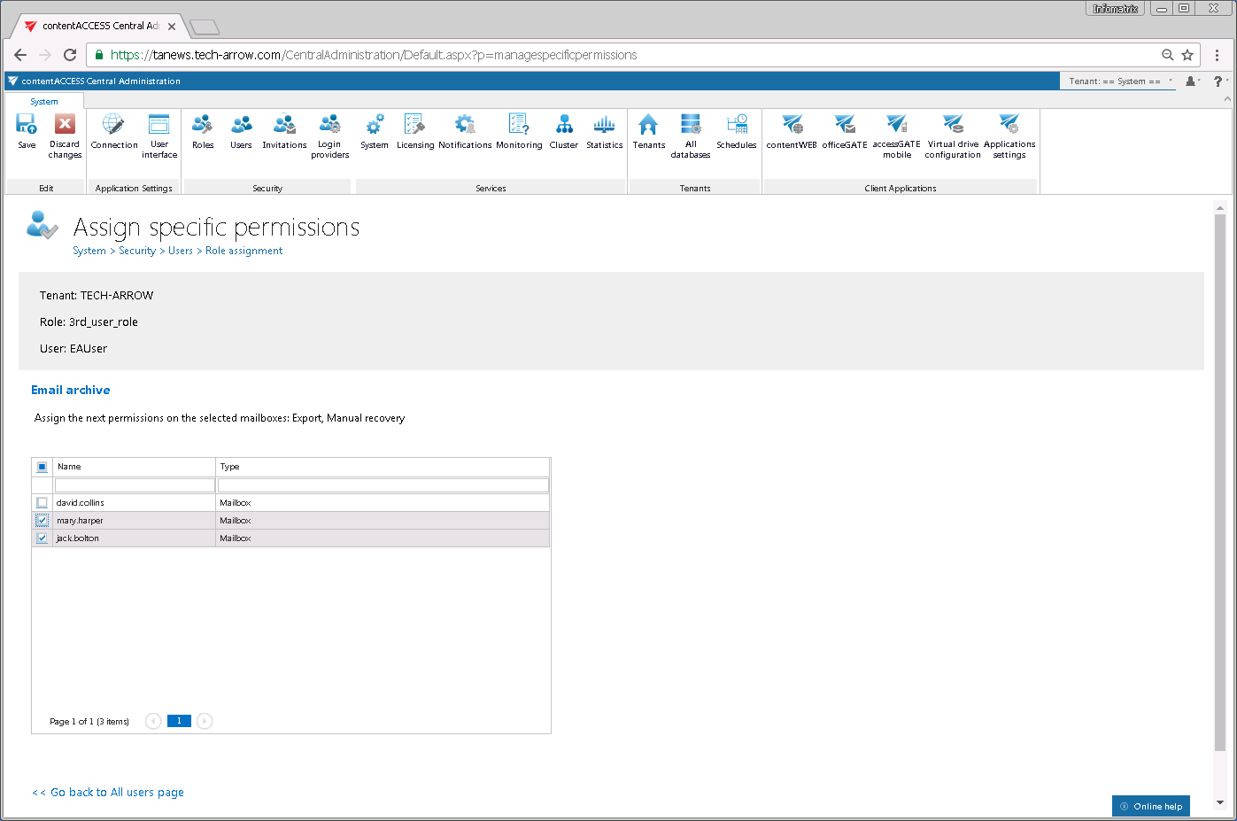Click the Security breadcrumb link
Screen dimensions: 1237x821
coord(137,251)
